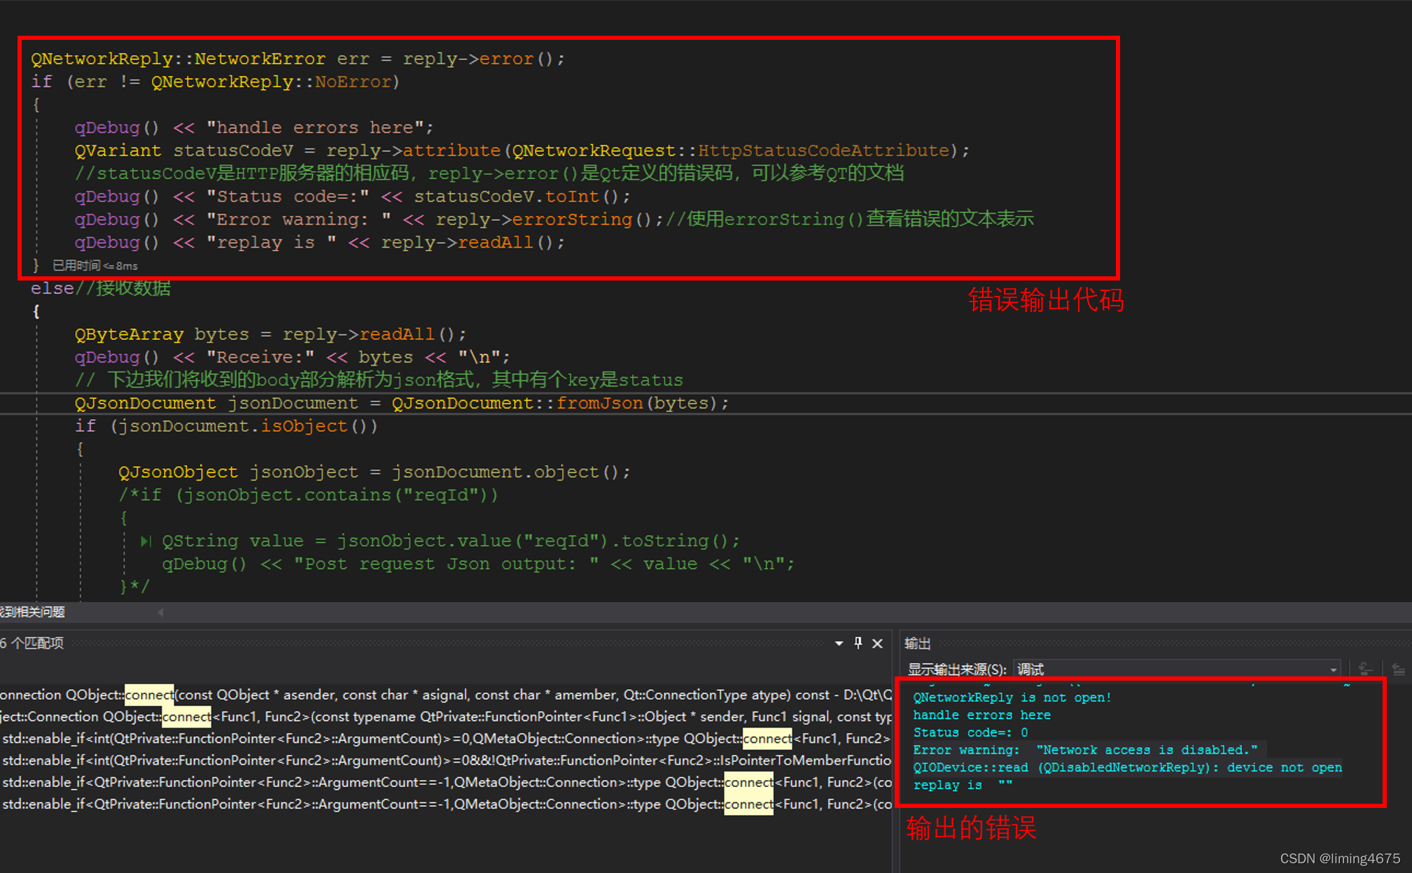1412x873 pixels.
Task: Click the 已用时间 <=8ms perf tip
Action: (x=95, y=266)
